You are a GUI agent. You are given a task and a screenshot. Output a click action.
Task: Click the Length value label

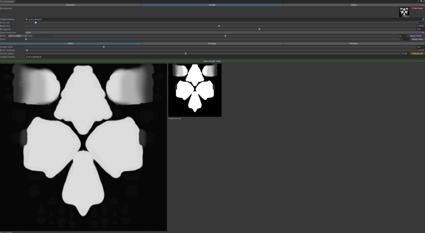[6, 47]
